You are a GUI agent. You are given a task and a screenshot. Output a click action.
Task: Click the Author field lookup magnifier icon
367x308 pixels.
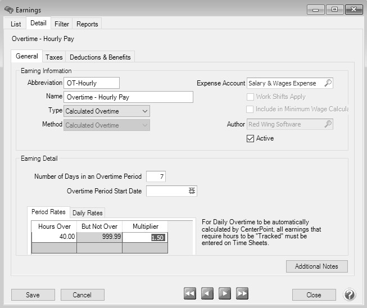pos(328,124)
